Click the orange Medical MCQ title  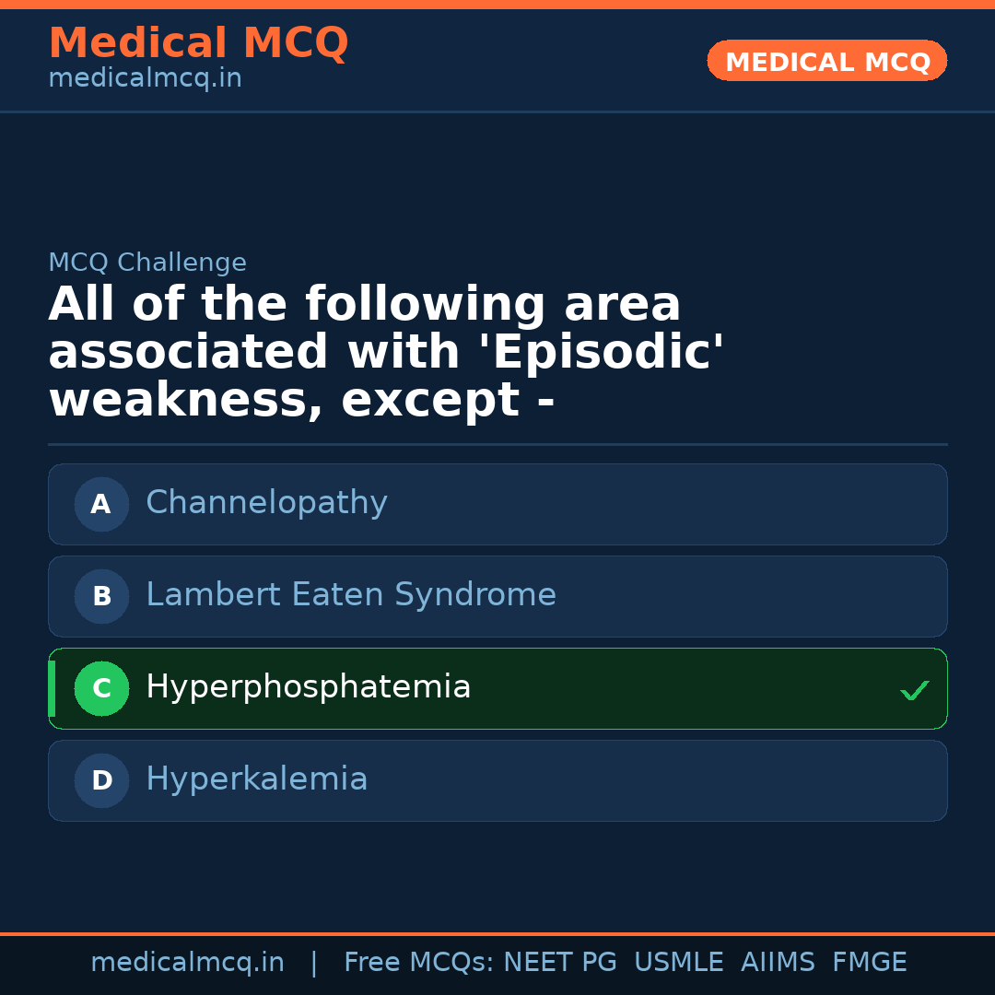(198, 43)
